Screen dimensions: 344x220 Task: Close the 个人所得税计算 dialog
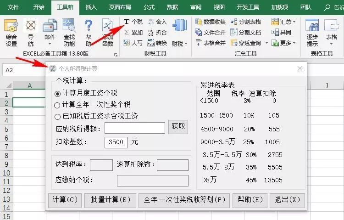tap(300, 68)
